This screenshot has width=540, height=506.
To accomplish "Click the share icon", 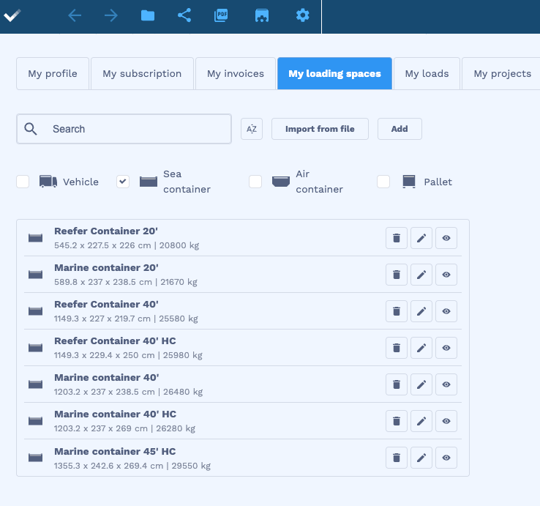I will pos(184,15).
